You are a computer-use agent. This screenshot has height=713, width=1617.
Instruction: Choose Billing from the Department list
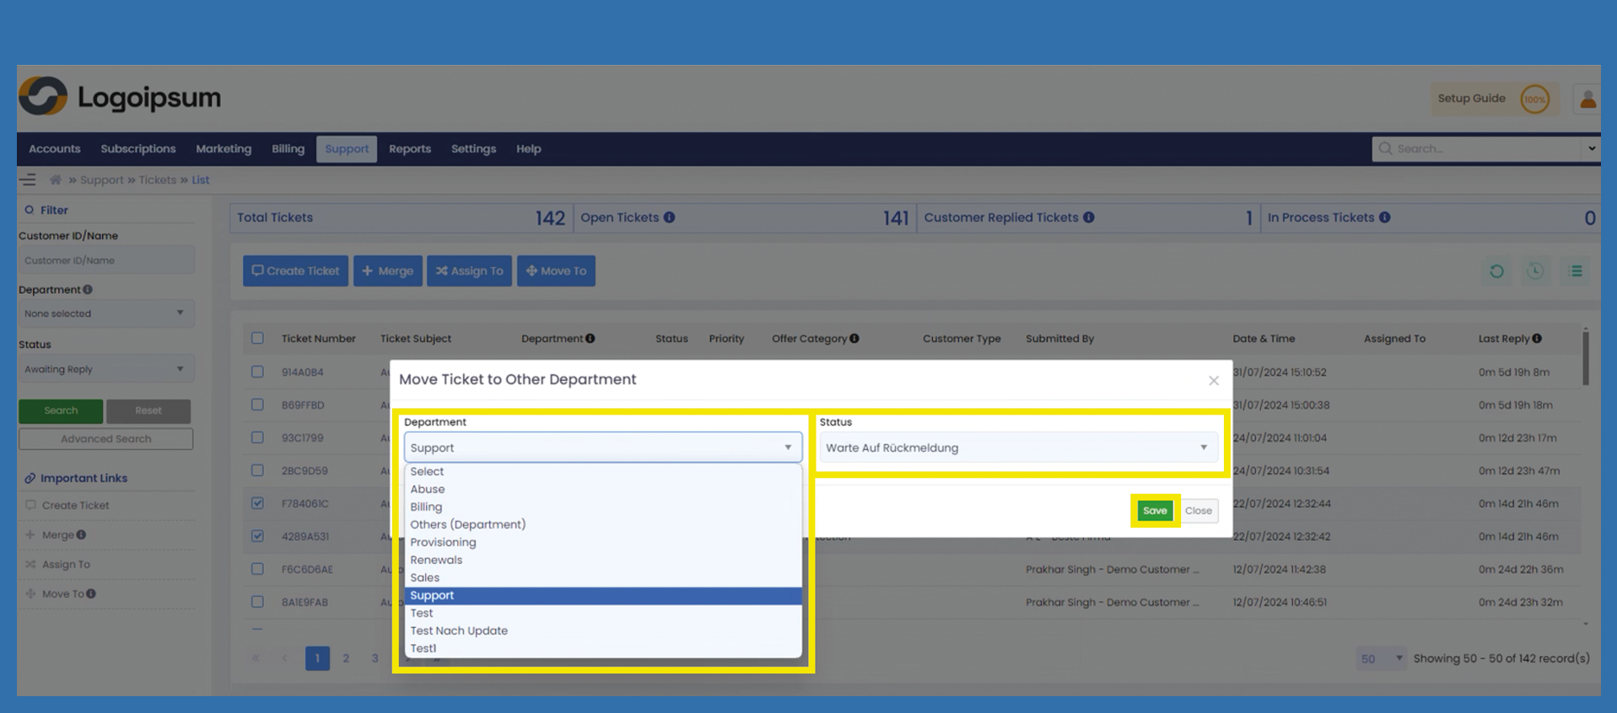pos(426,507)
